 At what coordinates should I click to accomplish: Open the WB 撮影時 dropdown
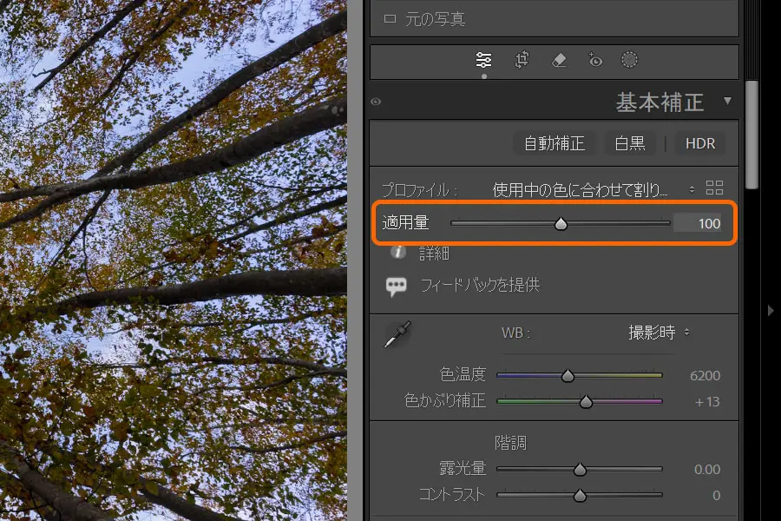(659, 333)
